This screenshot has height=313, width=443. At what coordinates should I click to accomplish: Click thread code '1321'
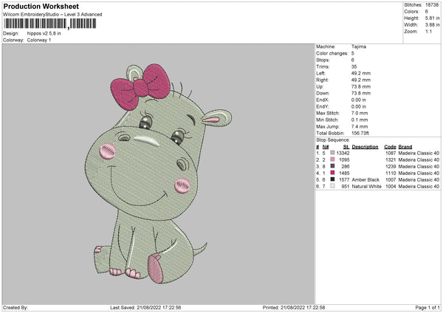[391, 160]
